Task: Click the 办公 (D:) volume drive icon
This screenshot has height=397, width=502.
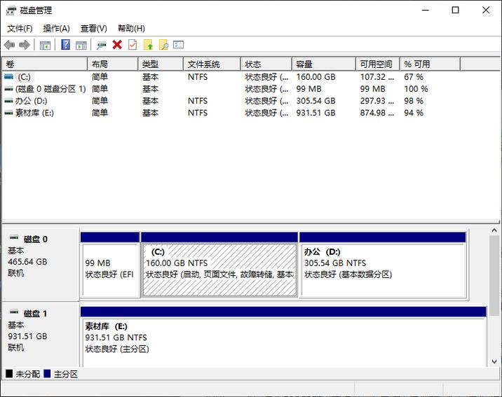Action: pyautogui.click(x=8, y=101)
